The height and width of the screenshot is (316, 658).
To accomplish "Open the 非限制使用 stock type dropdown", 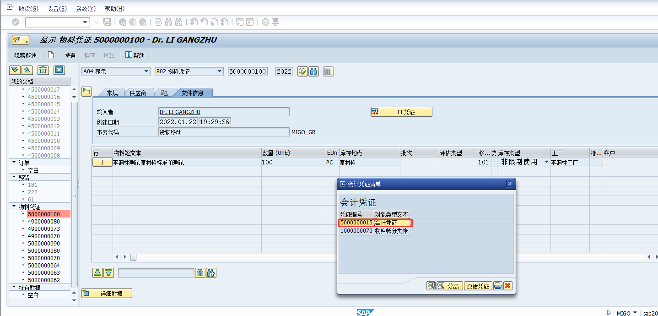I will pos(546,162).
